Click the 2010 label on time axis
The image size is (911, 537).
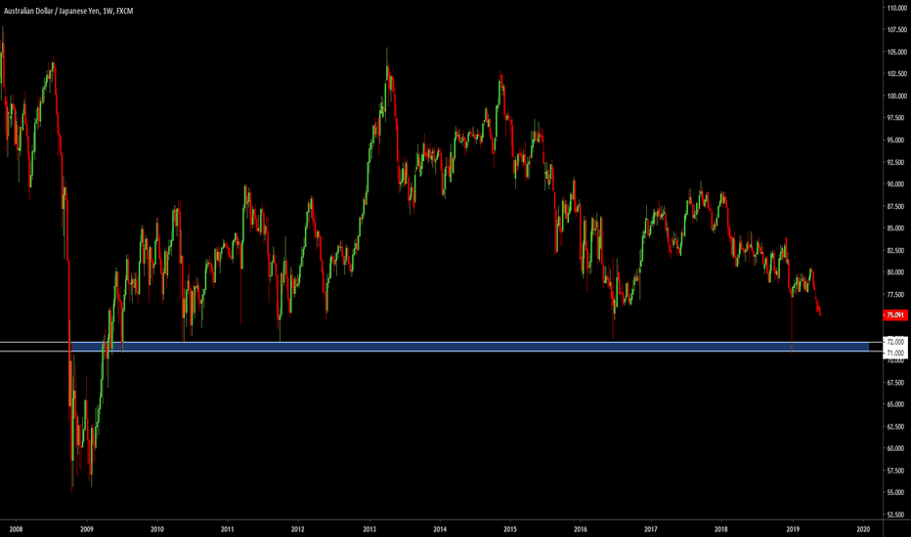click(156, 529)
